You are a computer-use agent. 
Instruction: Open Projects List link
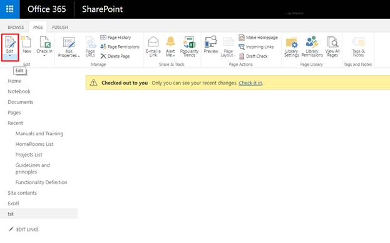tap(29, 155)
